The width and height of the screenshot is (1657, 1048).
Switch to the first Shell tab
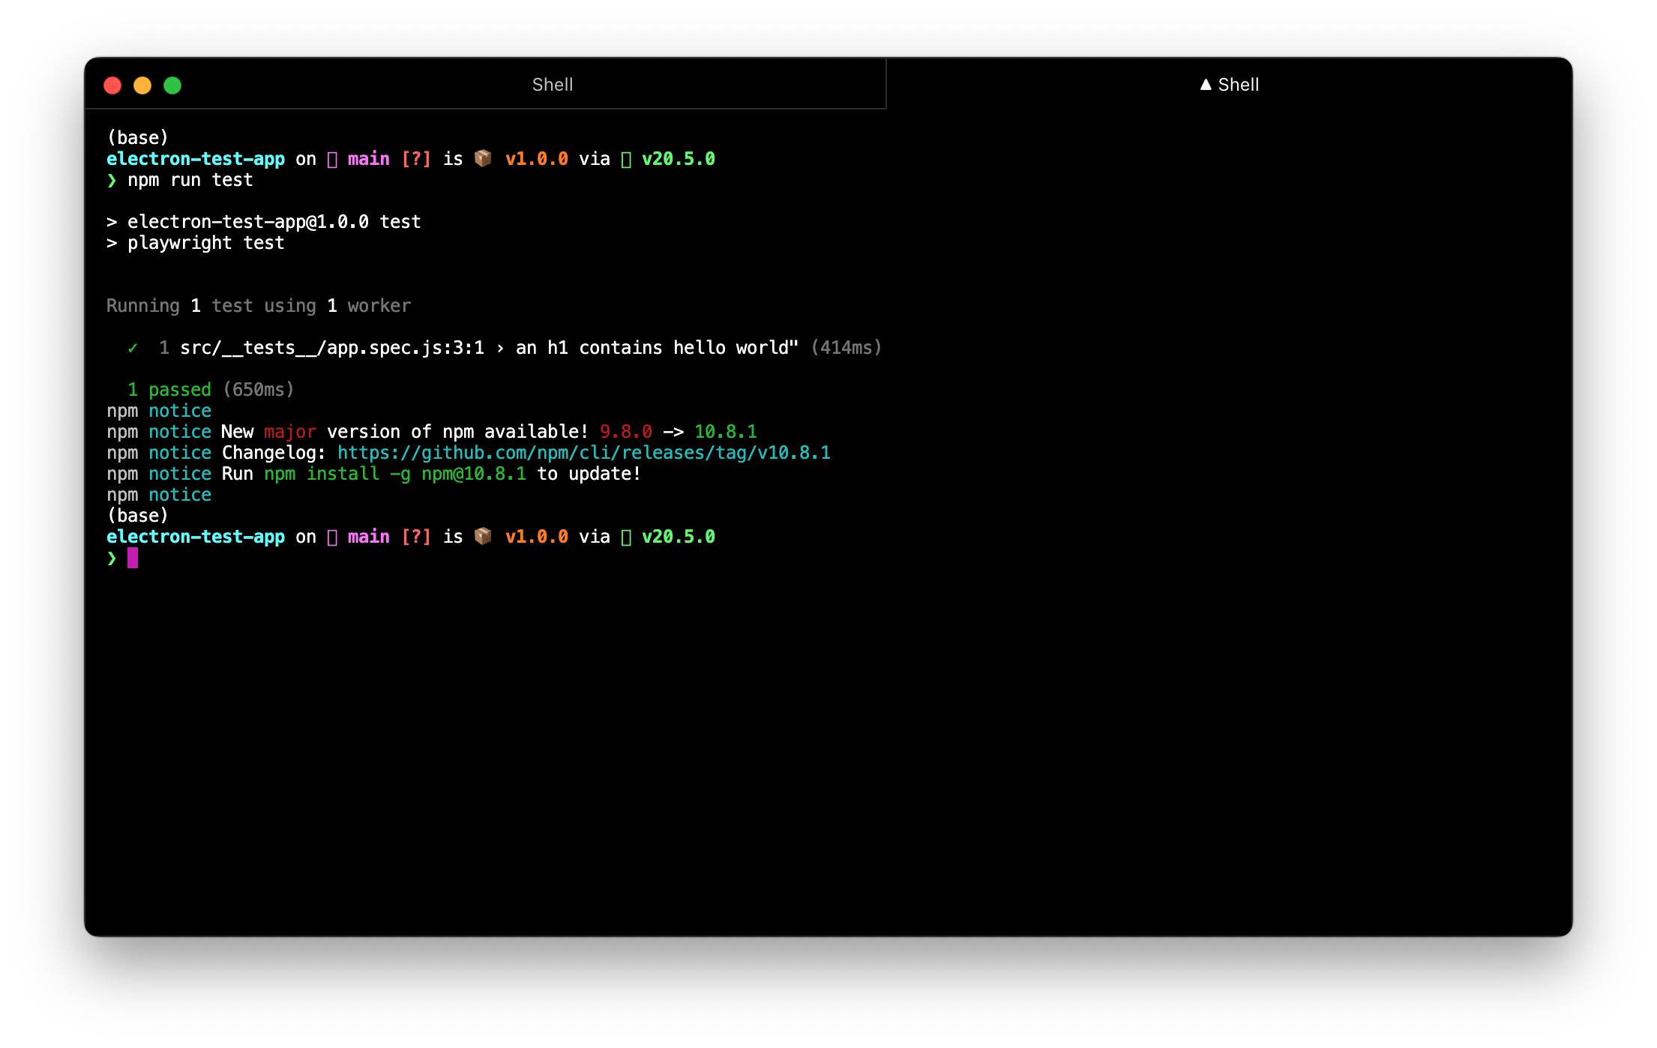[553, 85]
